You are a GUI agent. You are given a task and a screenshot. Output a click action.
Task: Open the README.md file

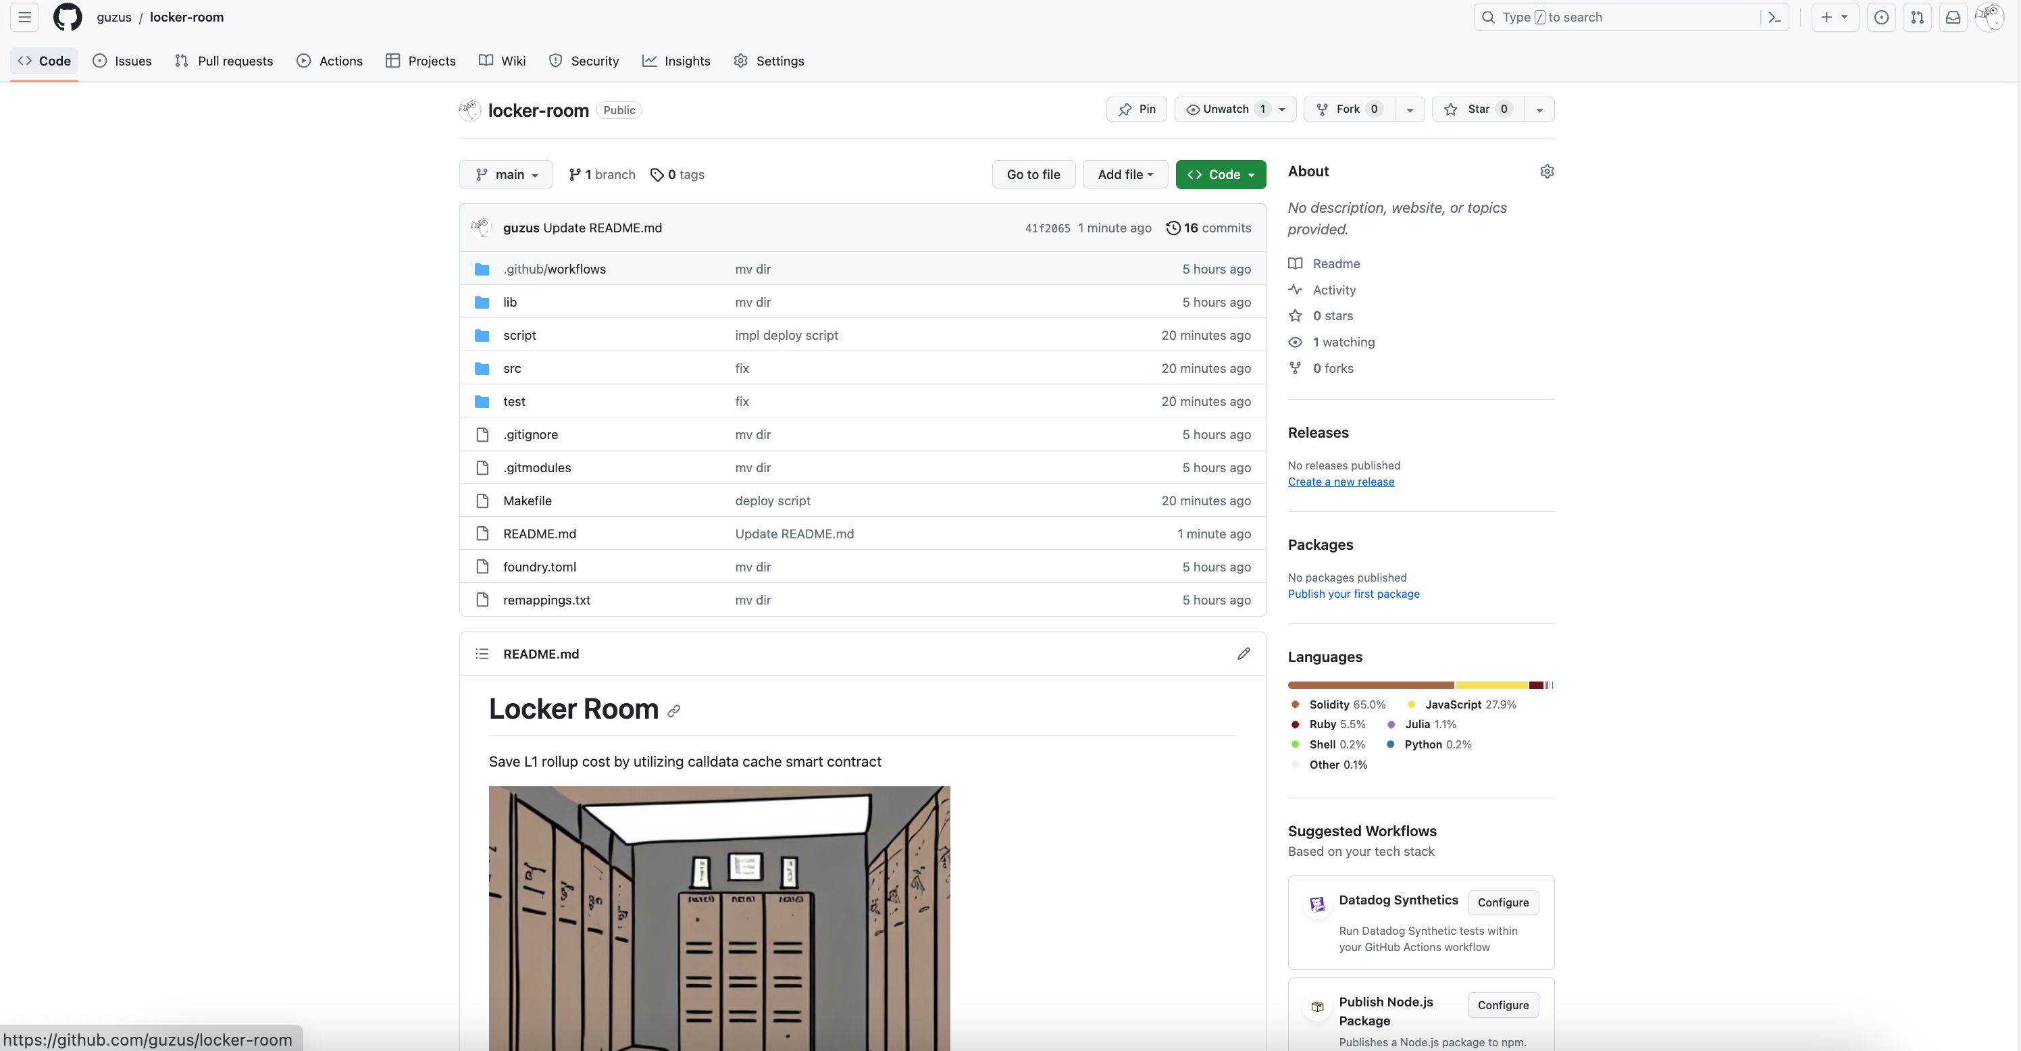539,534
